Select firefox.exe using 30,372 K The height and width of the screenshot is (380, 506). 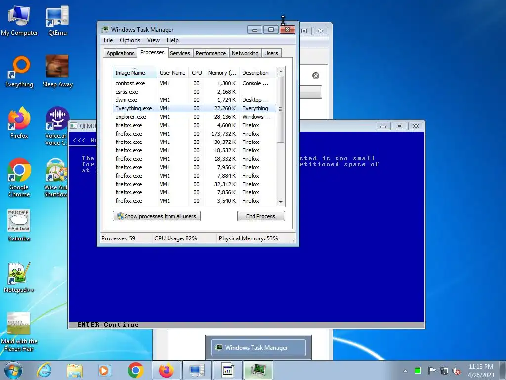coord(195,142)
